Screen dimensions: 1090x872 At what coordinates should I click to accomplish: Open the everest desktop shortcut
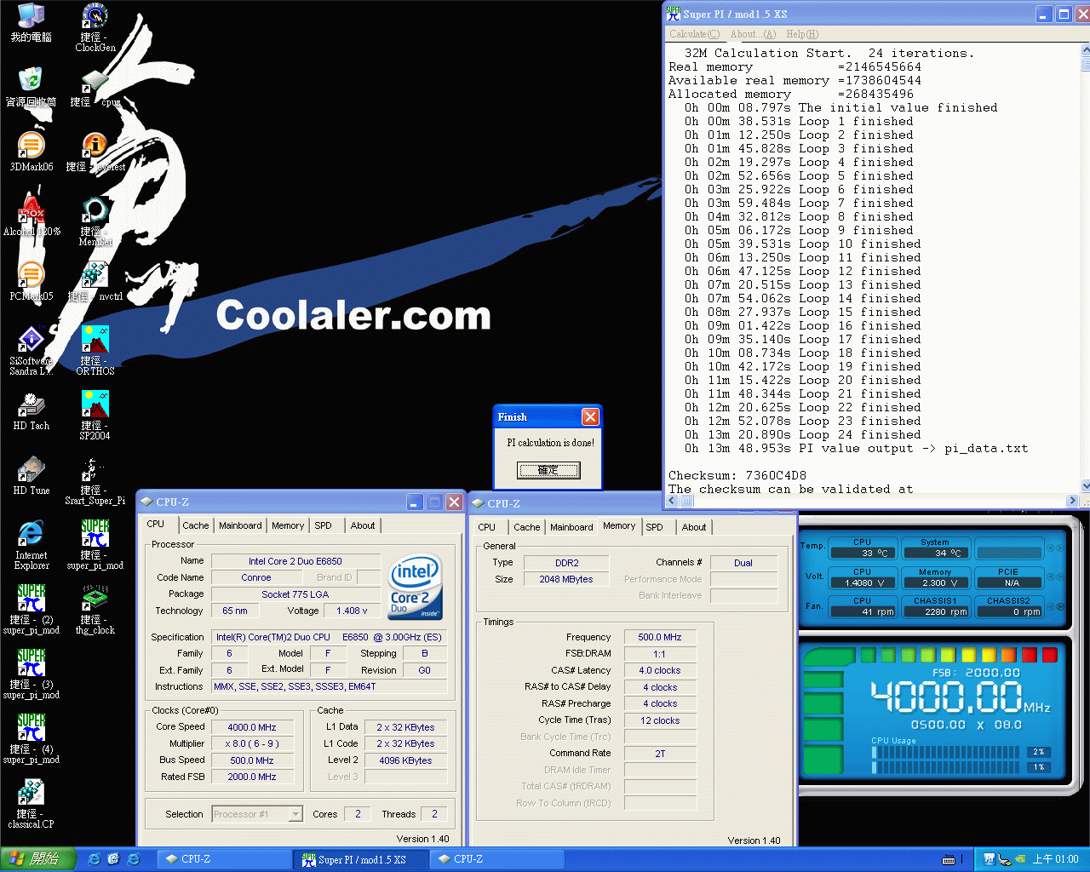(95, 152)
